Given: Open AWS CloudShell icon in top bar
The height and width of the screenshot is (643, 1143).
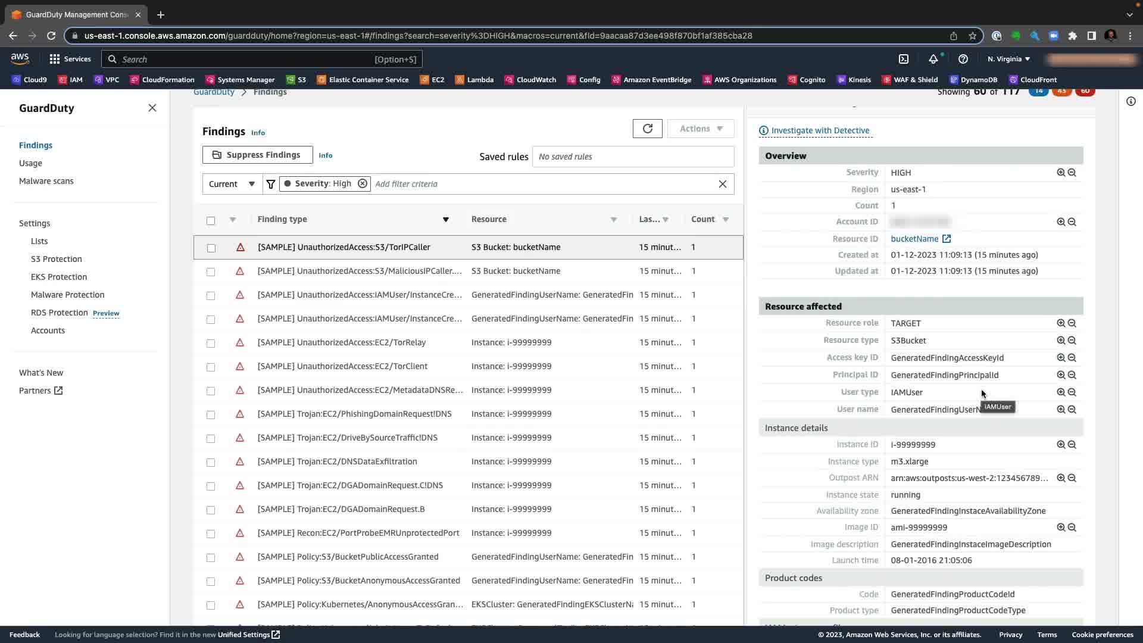Looking at the screenshot, I should [x=904, y=59].
